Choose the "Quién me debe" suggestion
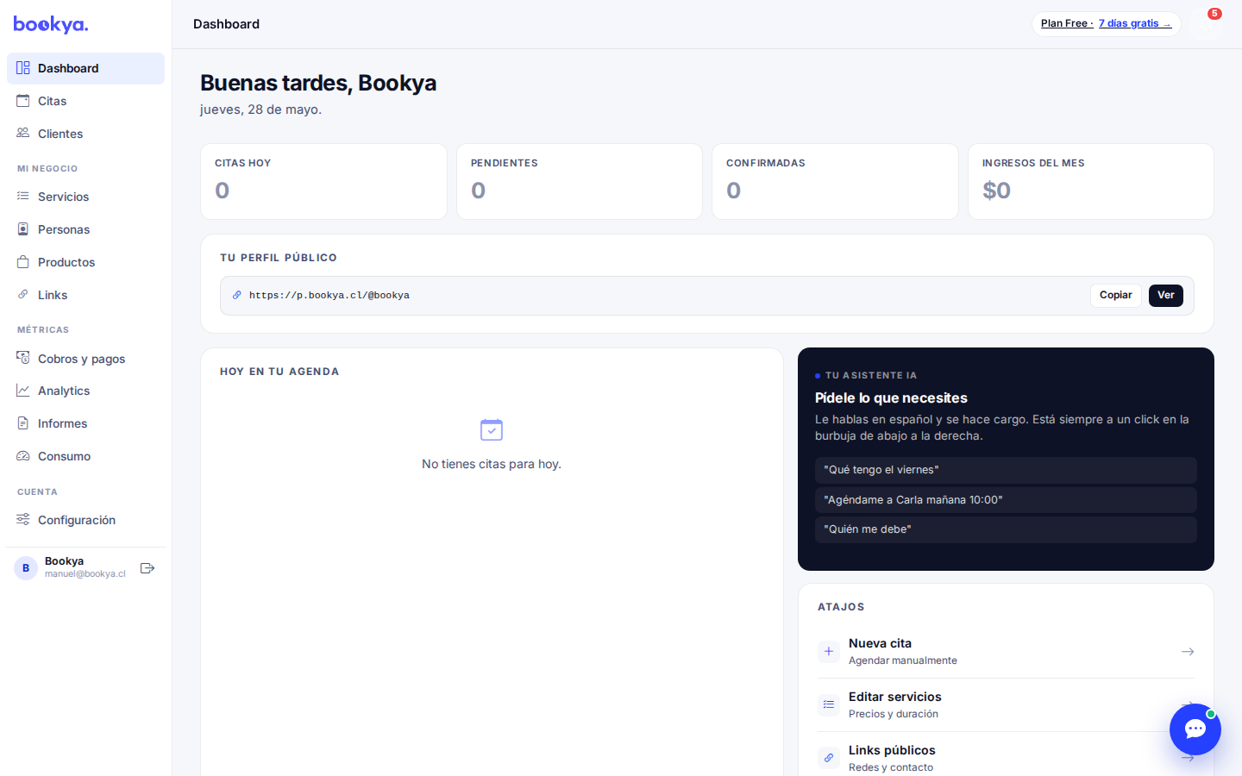This screenshot has width=1242, height=776. [x=1006, y=529]
